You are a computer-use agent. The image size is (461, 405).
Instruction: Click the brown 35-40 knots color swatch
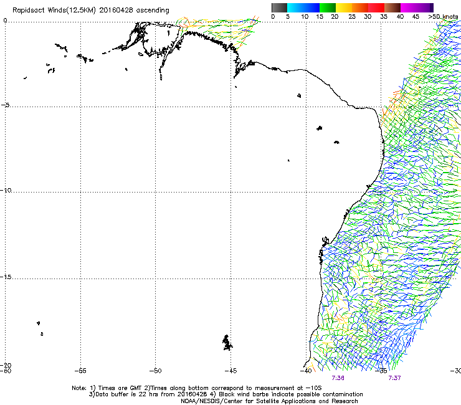[x=392, y=7]
